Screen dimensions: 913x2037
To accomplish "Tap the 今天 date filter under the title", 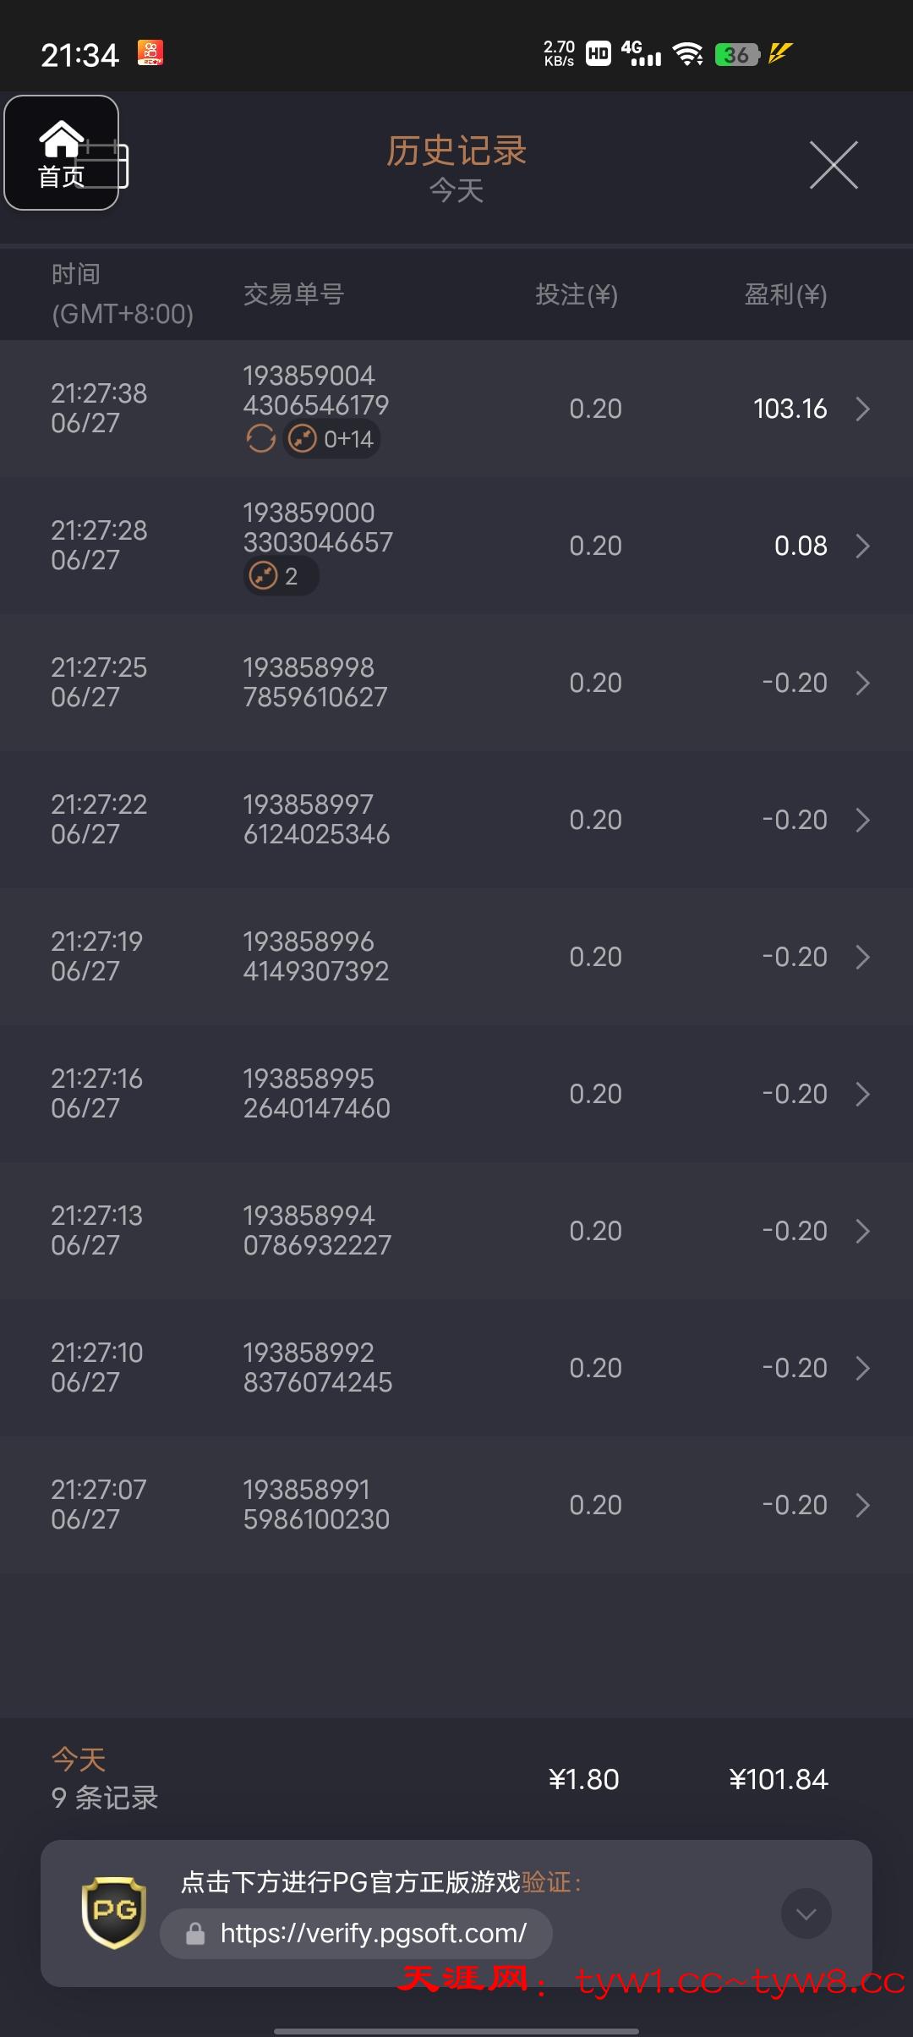I will click(456, 190).
